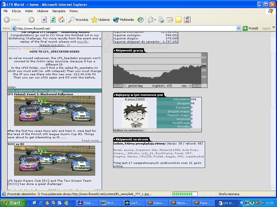The width and height of the screenshot is (277, 207).
Task: Click the Windows flag logo near menu bar
Action: 271,11
